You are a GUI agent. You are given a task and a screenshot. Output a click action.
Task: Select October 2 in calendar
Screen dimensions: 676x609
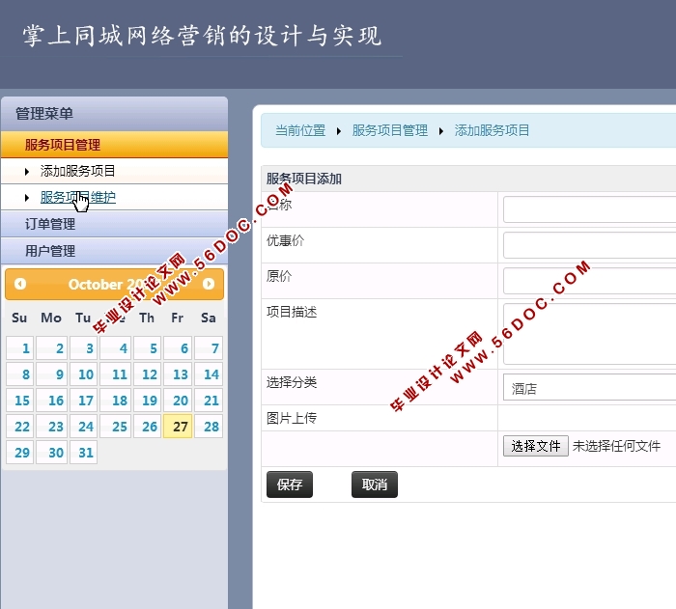point(52,347)
